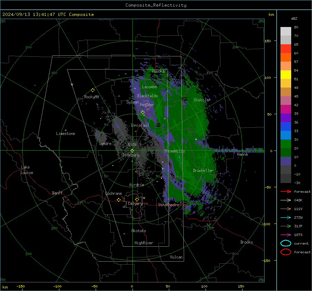Click the Brooks city label
The width and height of the screenshot is (312, 291).
[246, 242]
